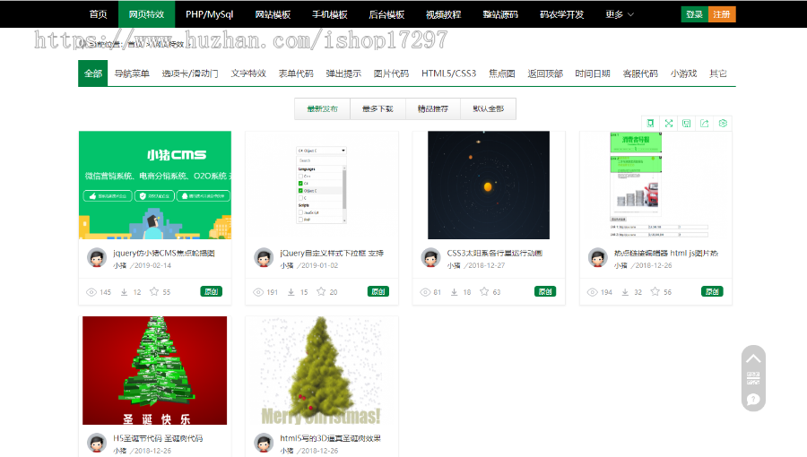Click the orange 注册 register button
Viewport: 807px width, 457px height.
point(722,14)
